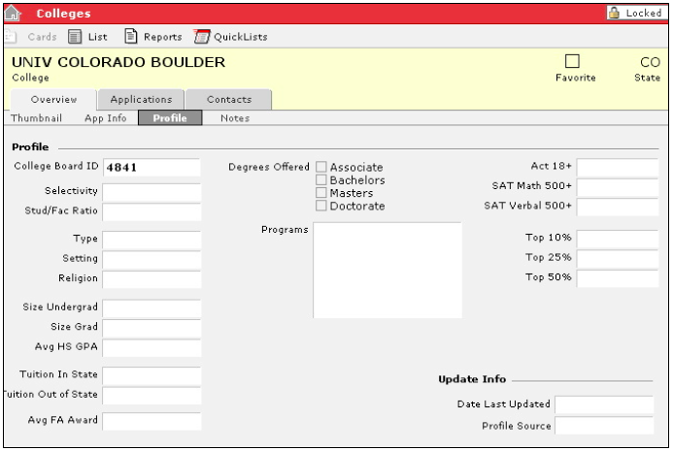
Task: Click the Tuition In State field
Action: point(151,374)
